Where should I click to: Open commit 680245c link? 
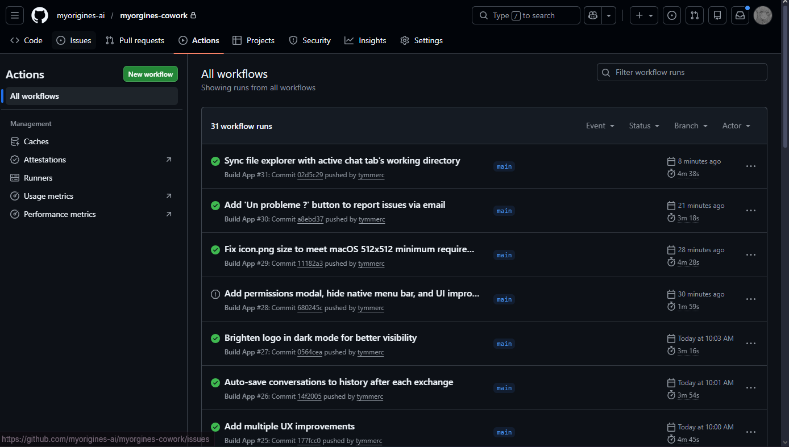pos(310,308)
